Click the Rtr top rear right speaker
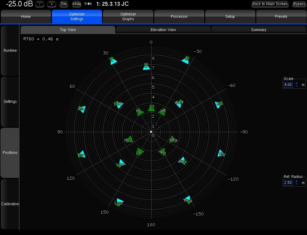Viewport: 307px width, 235px height. (183, 161)
